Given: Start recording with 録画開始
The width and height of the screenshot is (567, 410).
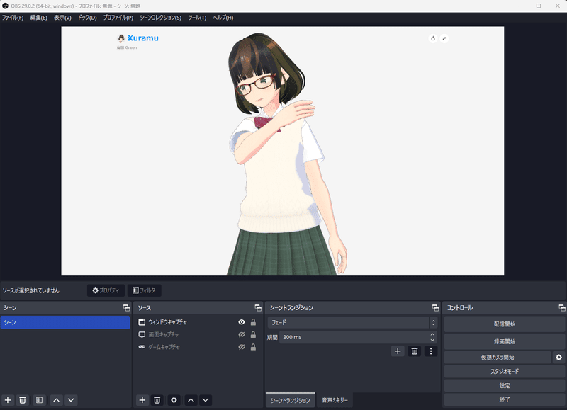Looking at the screenshot, I should 505,341.
